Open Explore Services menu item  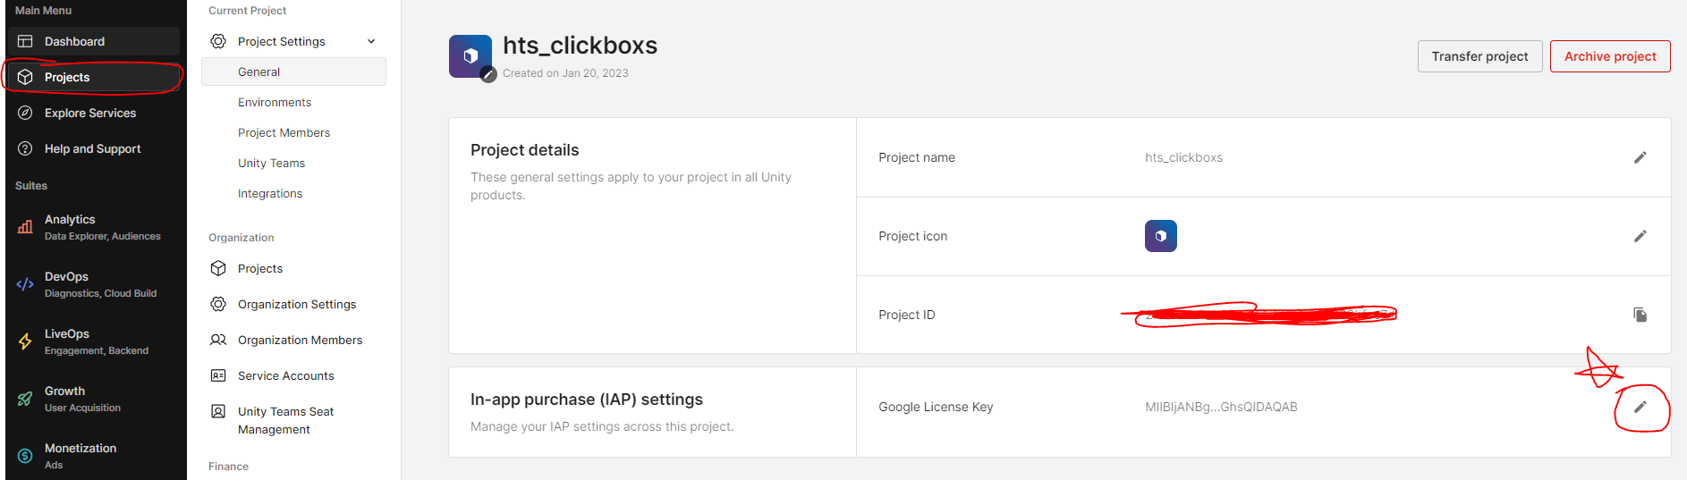(94, 113)
